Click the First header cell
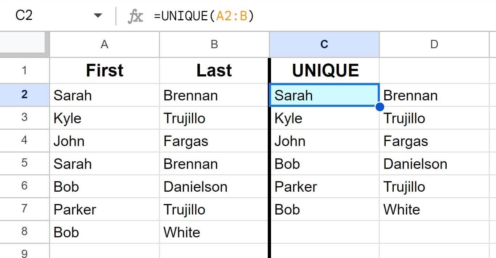Screen dimensions: 496x258 point(104,70)
